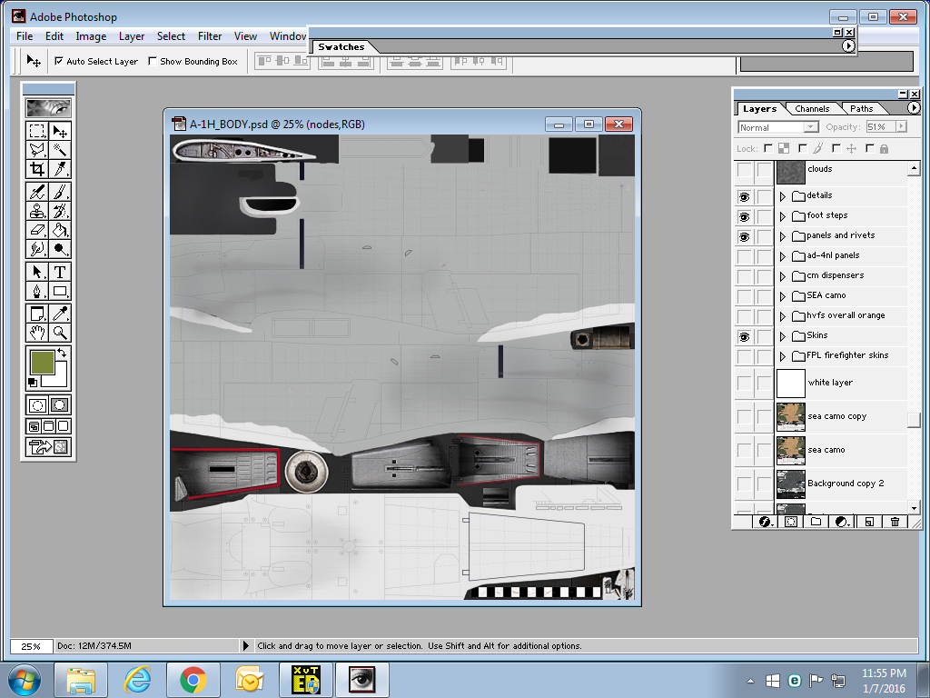Select the Pen tool

[36, 291]
